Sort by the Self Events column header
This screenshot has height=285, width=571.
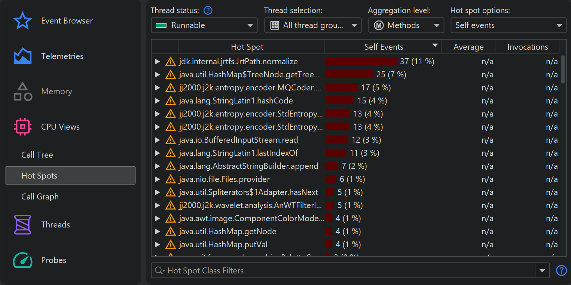pyautogui.click(x=384, y=47)
